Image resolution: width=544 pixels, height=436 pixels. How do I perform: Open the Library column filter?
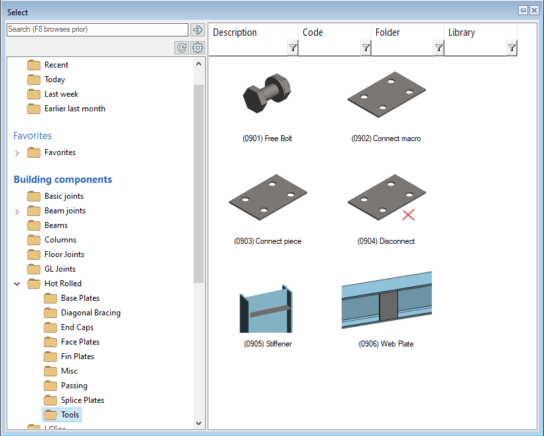[511, 48]
